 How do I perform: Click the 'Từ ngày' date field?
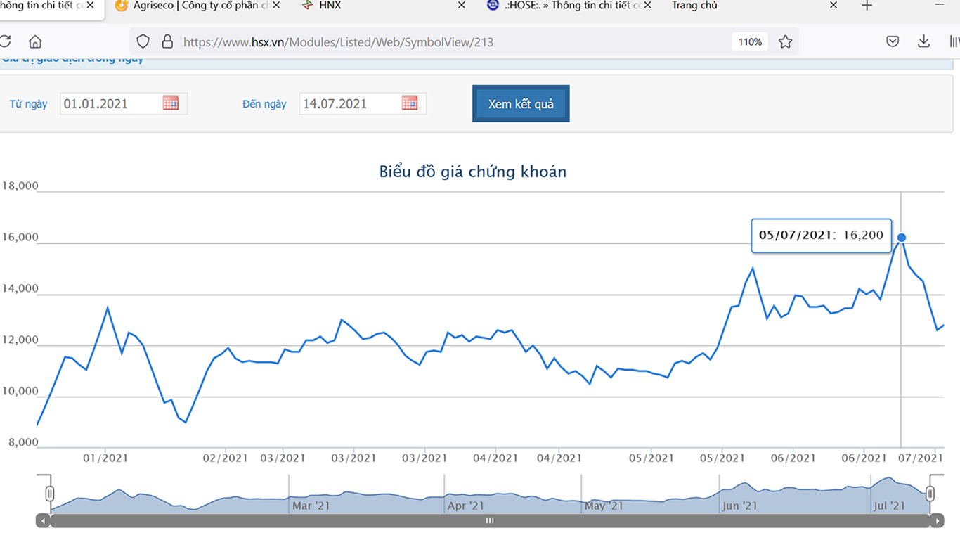click(110, 104)
